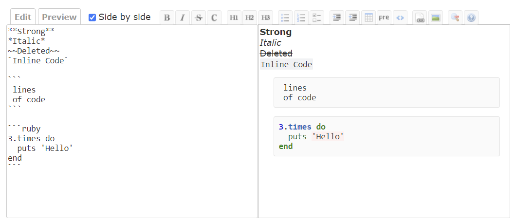Switch to the Edit tab
516x224 pixels.
click(23, 17)
